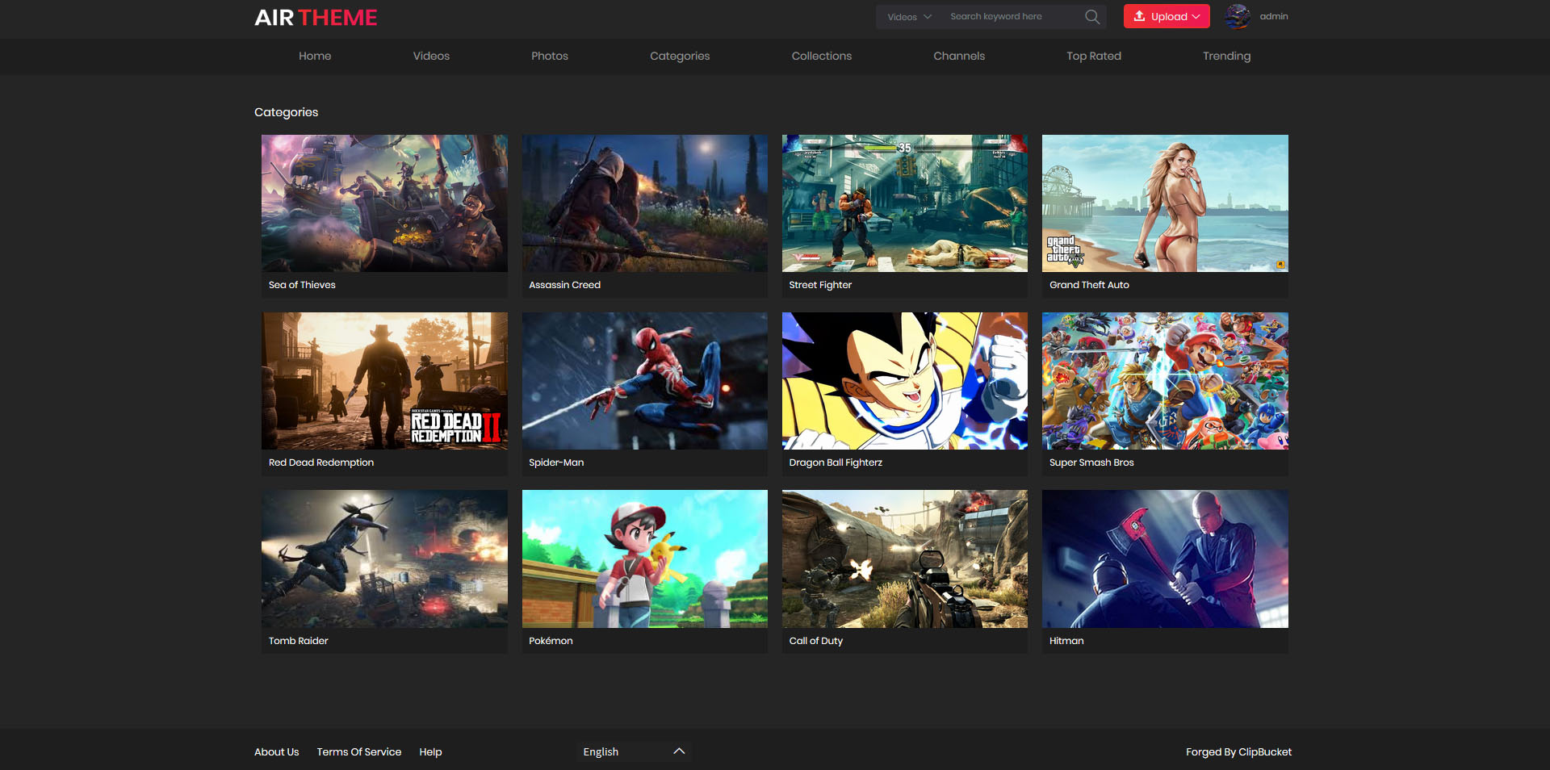The width and height of the screenshot is (1550, 770).
Task: Click the Tomb Raider title text
Action: (298, 641)
